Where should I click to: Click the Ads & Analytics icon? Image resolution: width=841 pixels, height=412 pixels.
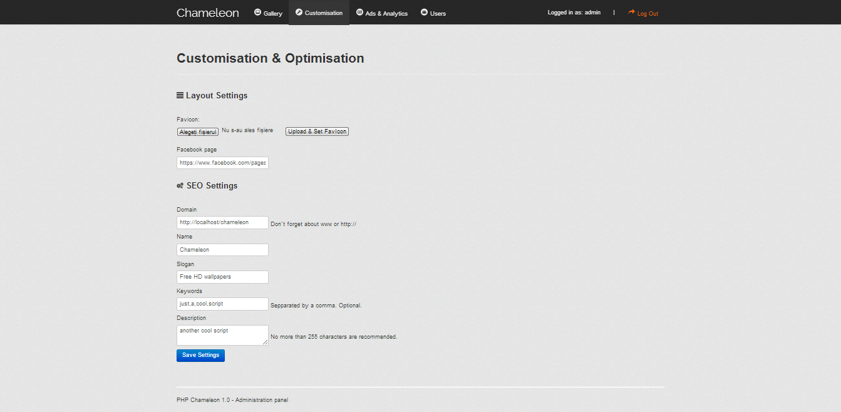pyautogui.click(x=359, y=12)
